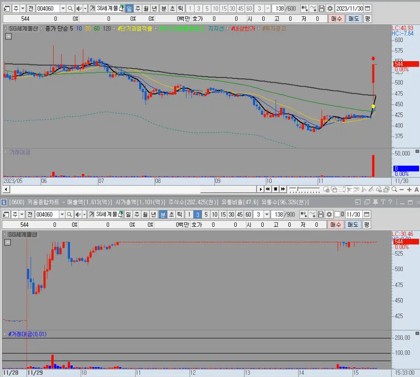The height and width of the screenshot is (377, 420).
Task: Click play button in chart replay controls
Action: (260, 189)
